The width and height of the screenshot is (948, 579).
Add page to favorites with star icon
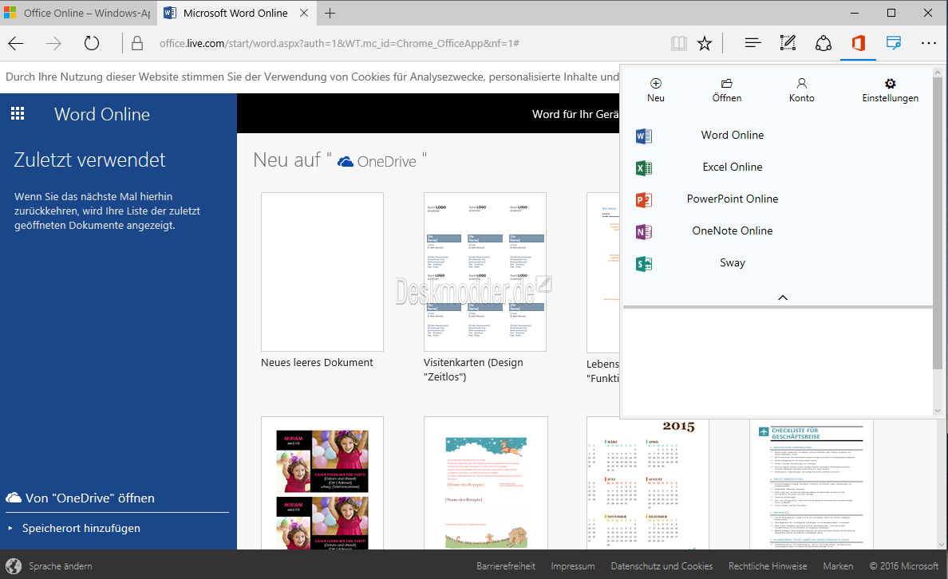[705, 43]
